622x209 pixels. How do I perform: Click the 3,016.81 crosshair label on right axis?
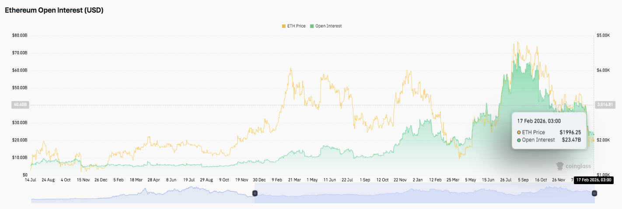coord(605,105)
